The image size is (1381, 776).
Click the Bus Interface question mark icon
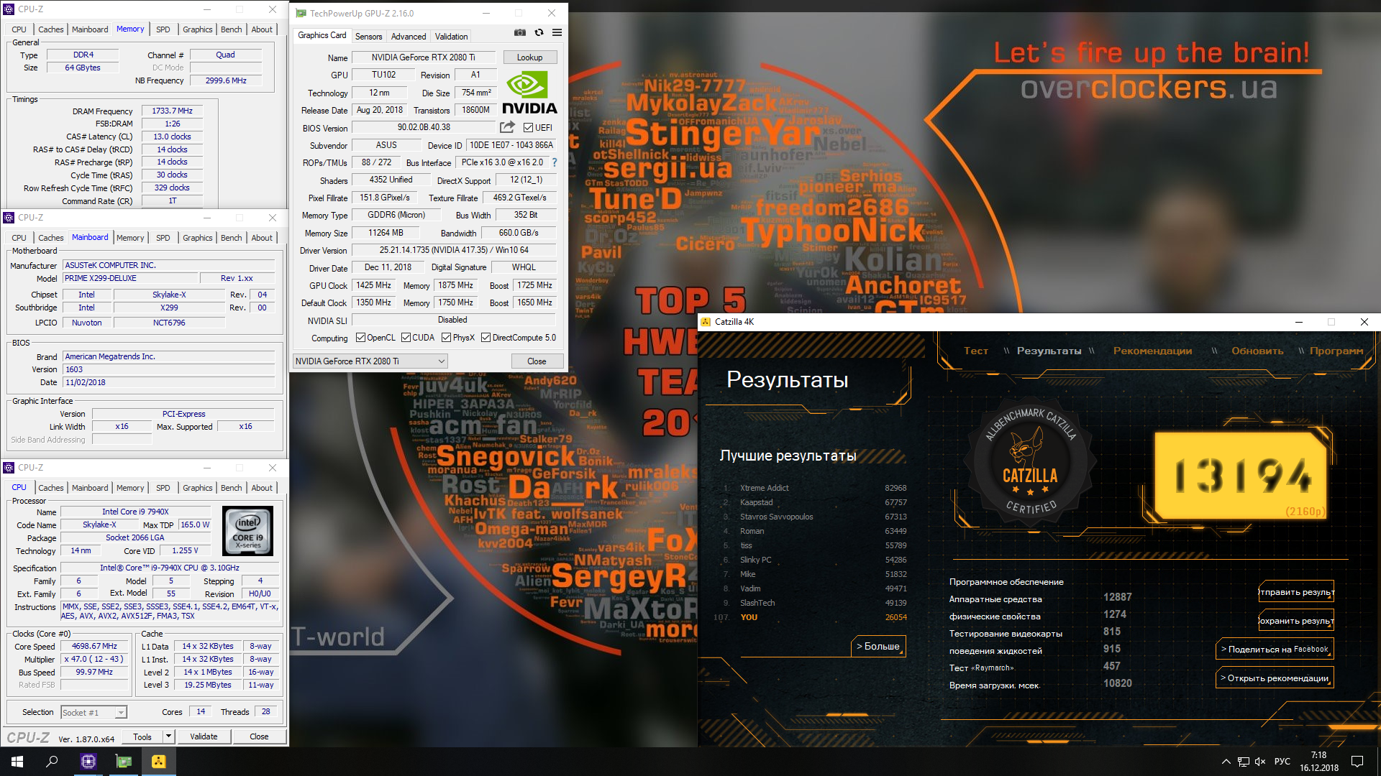[x=555, y=162]
